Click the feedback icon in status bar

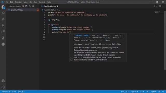pos(159,91)
